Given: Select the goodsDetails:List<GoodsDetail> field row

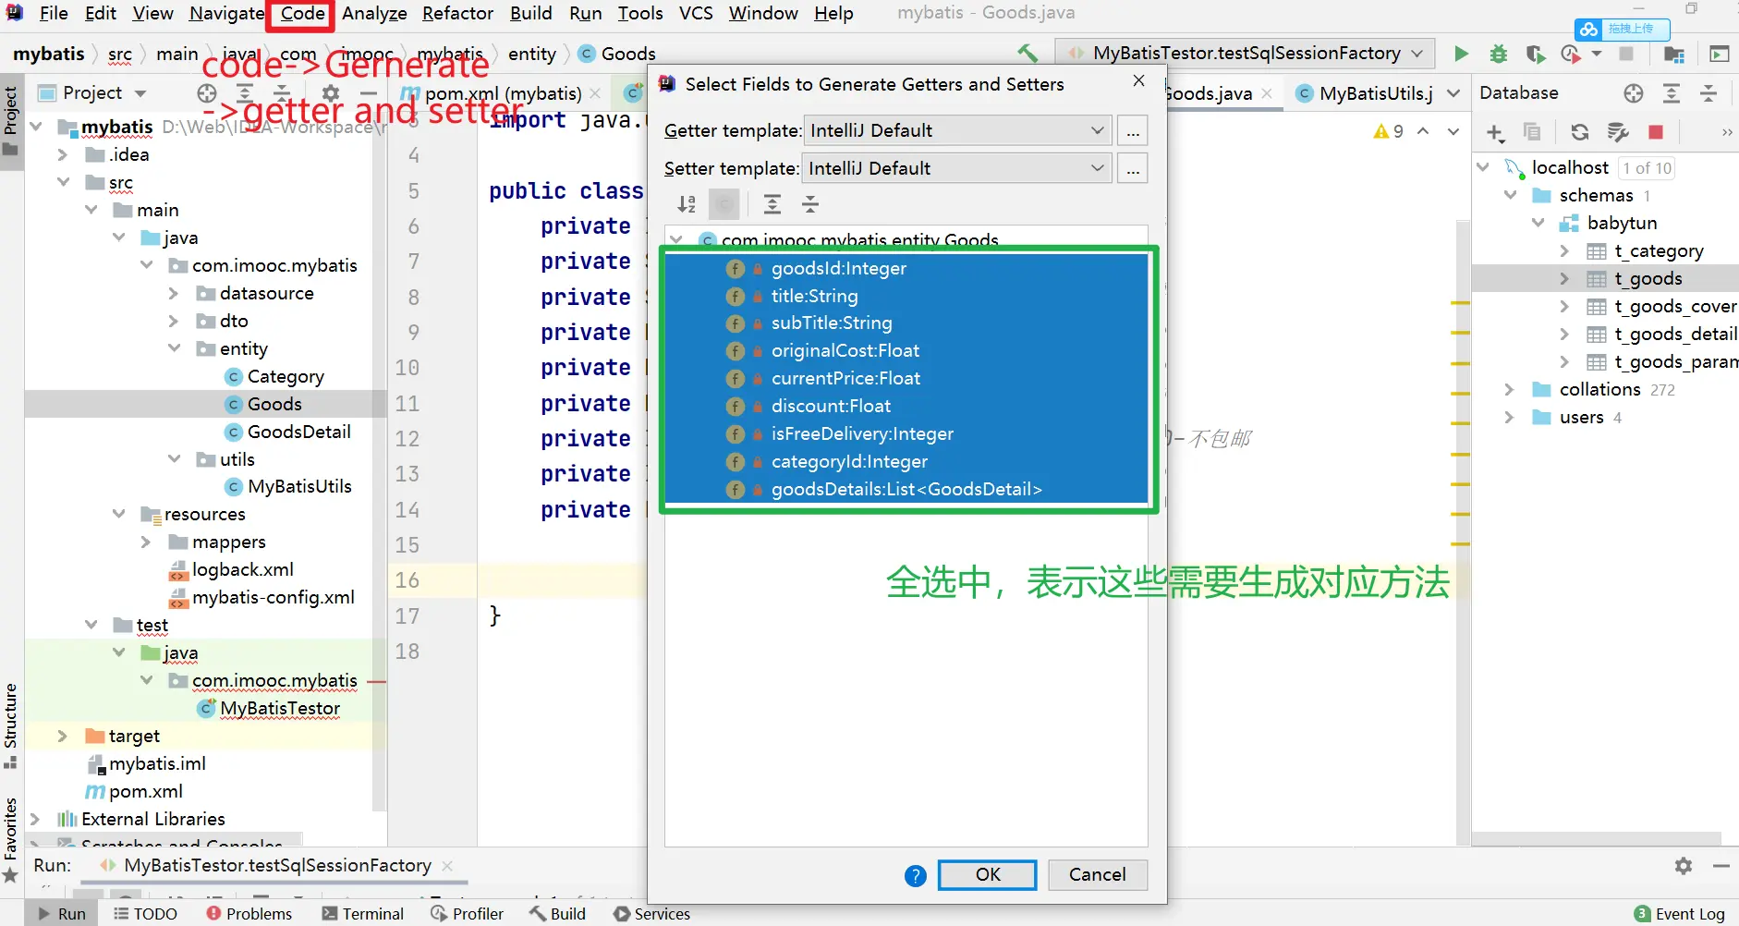Looking at the screenshot, I should 906,490.
